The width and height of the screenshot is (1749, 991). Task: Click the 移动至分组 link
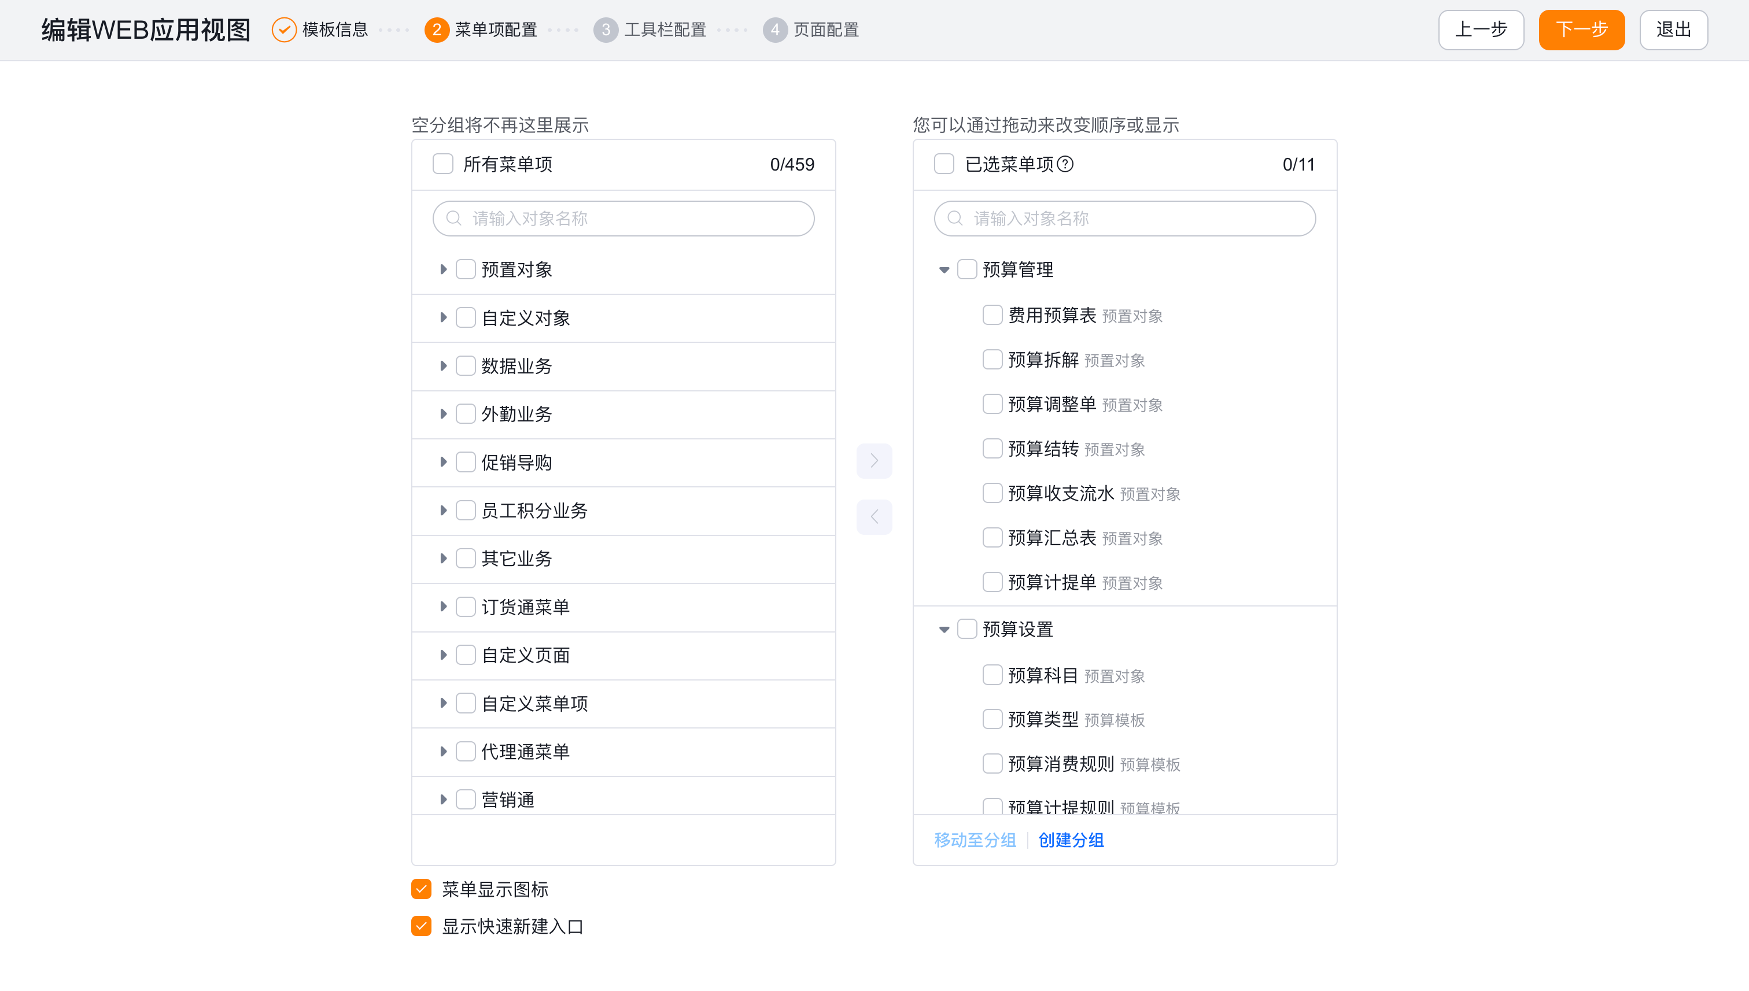coord(975,841)
